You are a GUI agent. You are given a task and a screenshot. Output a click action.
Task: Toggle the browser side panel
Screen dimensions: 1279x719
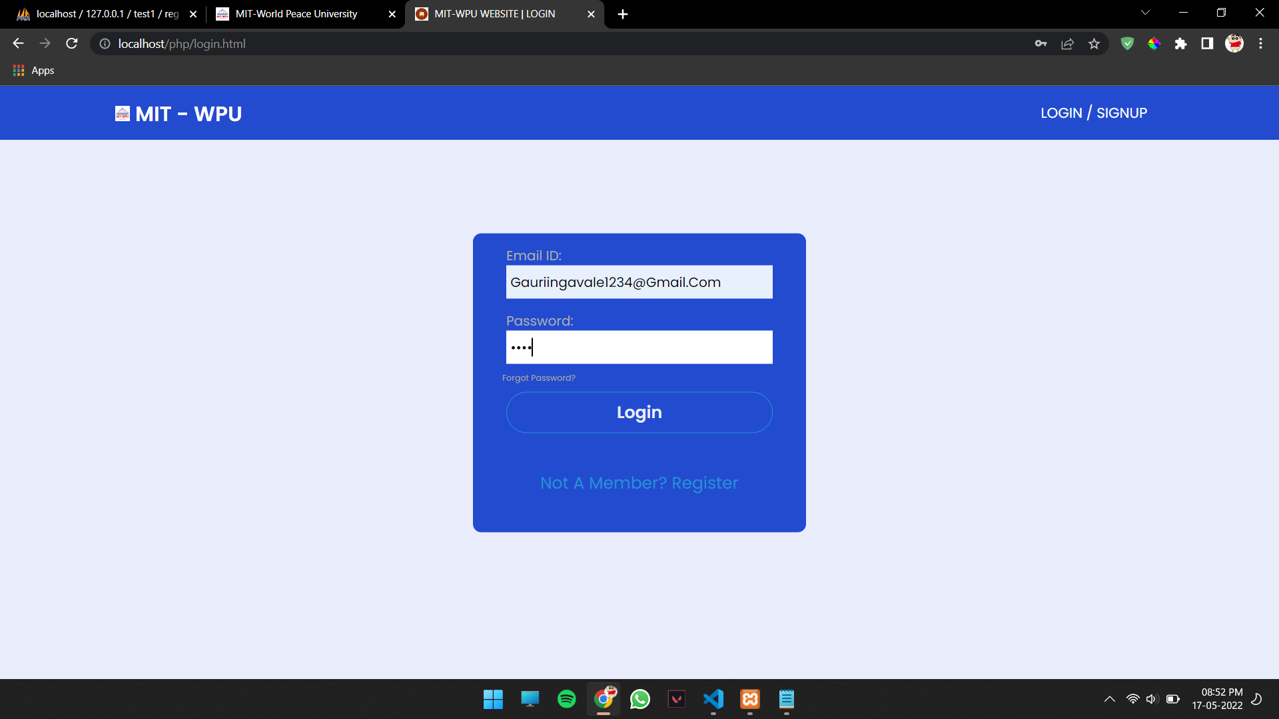(1207, 44)
